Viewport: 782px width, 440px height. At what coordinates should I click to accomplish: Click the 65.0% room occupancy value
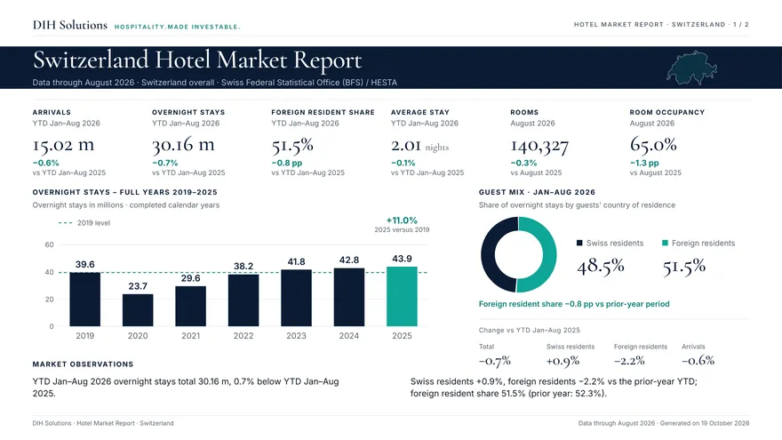653,145
